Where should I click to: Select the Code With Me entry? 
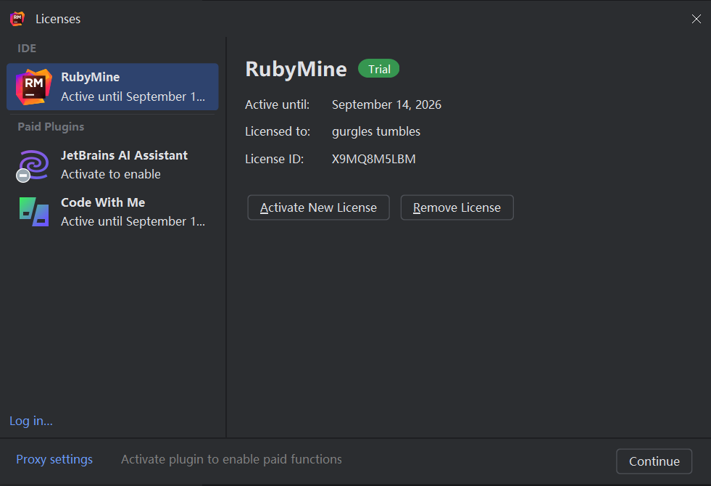(x=112, y=212)
